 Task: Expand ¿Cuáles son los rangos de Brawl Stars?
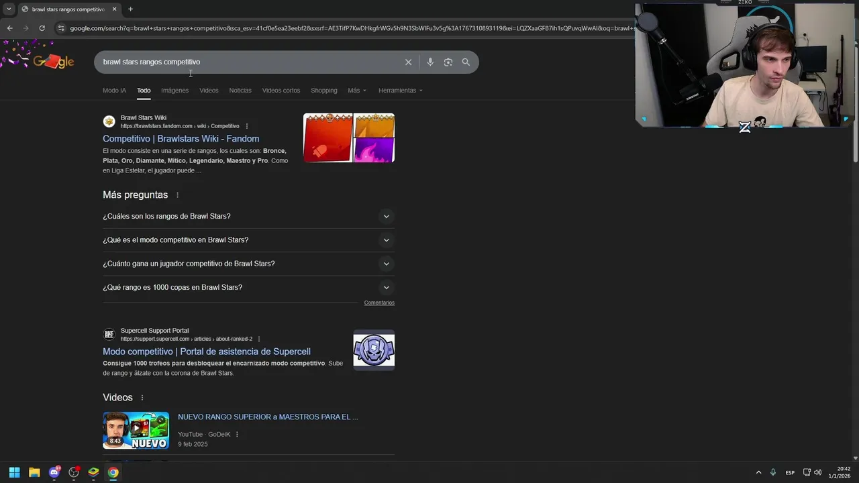pyautogui.click(x=248, y=216)
